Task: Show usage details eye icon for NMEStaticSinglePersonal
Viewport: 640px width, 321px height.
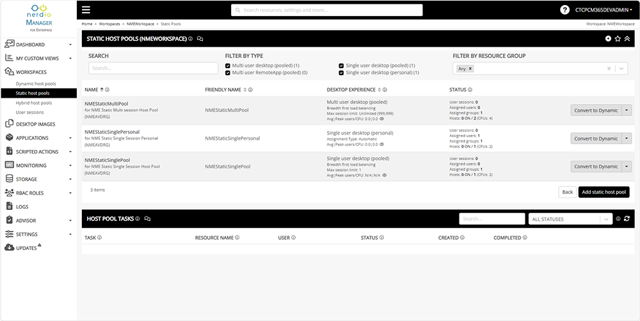Action: 381,144
